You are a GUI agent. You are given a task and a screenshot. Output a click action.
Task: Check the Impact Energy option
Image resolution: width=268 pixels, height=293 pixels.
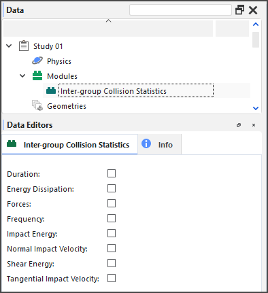[112, 233]
